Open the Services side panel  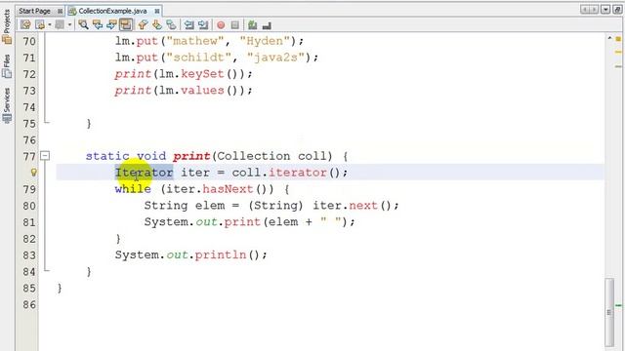tap(7, 105)
